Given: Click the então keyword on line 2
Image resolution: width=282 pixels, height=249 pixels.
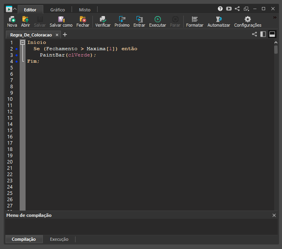Looking at the screenshot, I should click(129, 49).
